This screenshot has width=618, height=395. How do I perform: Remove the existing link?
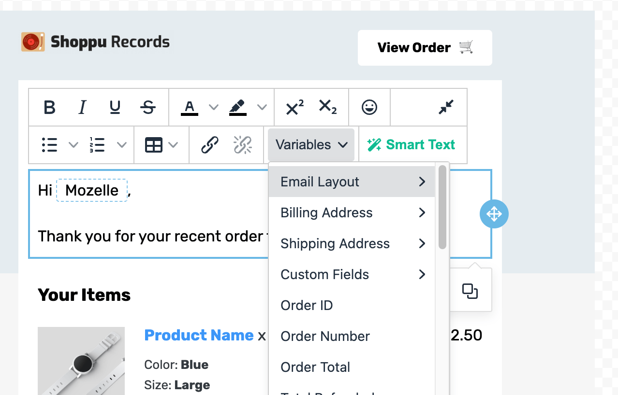pos(242,144)
